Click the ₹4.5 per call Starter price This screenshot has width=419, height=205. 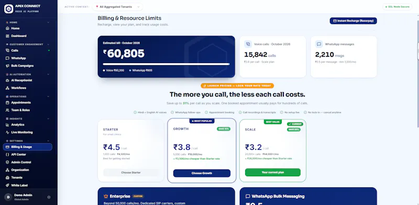(115, 147)
